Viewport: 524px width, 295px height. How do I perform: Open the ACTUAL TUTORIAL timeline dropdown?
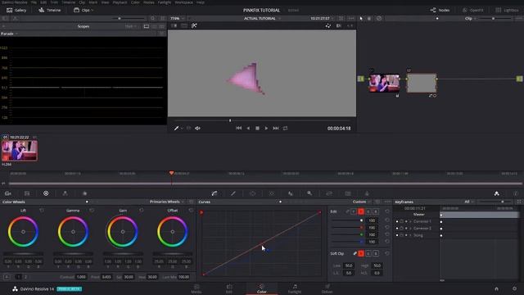[x=262, y=18]
